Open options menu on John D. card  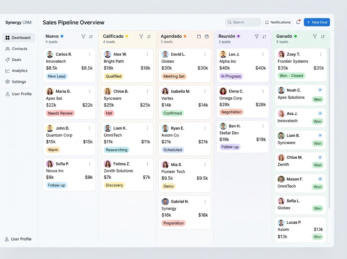tap(90, 128)
